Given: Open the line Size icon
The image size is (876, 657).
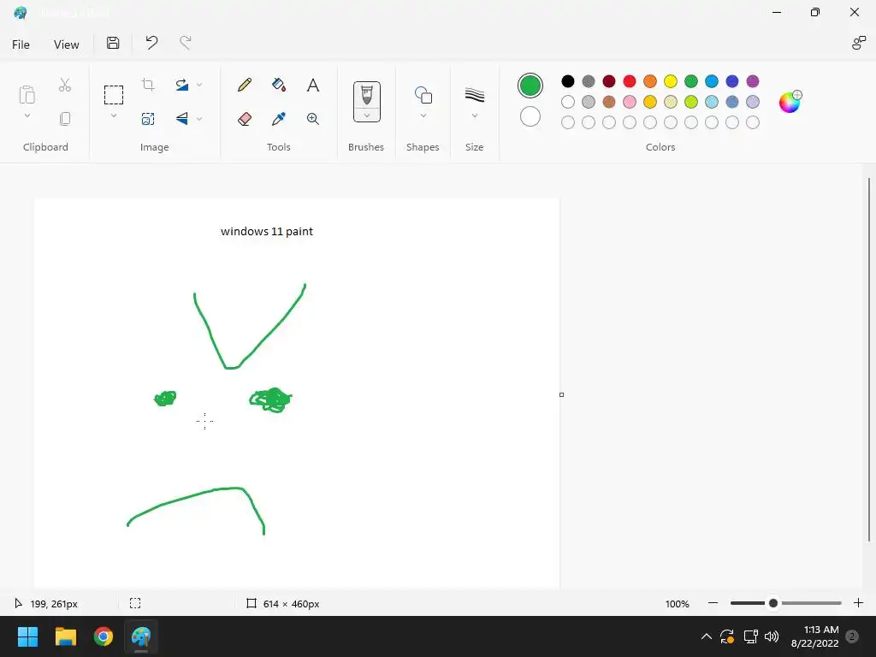Looking at the screenshot, I should [474, 95].
